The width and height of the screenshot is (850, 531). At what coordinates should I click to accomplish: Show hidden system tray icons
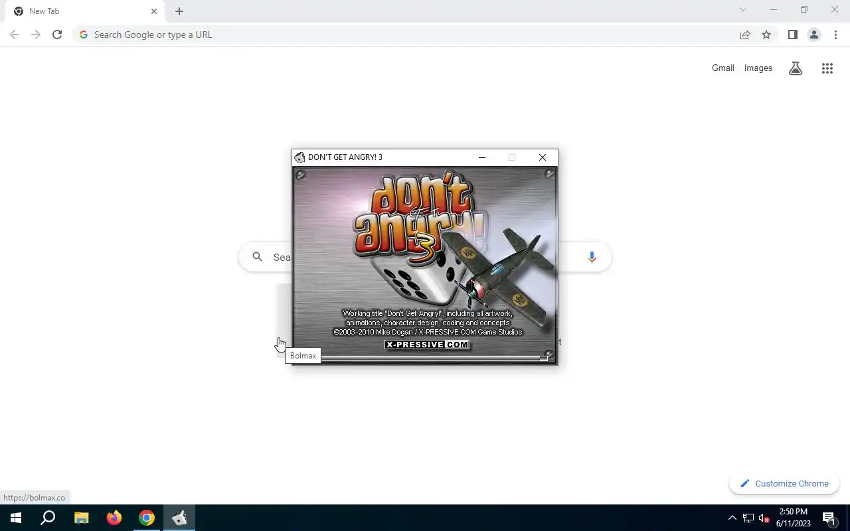[x=732, y=518]
